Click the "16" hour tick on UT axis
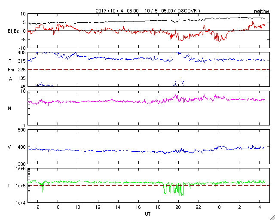The width and height of the screenshot is (275, 220). (138, 207)
